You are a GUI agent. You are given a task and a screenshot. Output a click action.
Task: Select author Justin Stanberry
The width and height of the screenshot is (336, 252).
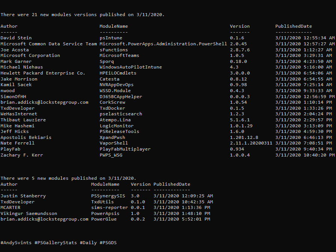(x=23, y=196)
